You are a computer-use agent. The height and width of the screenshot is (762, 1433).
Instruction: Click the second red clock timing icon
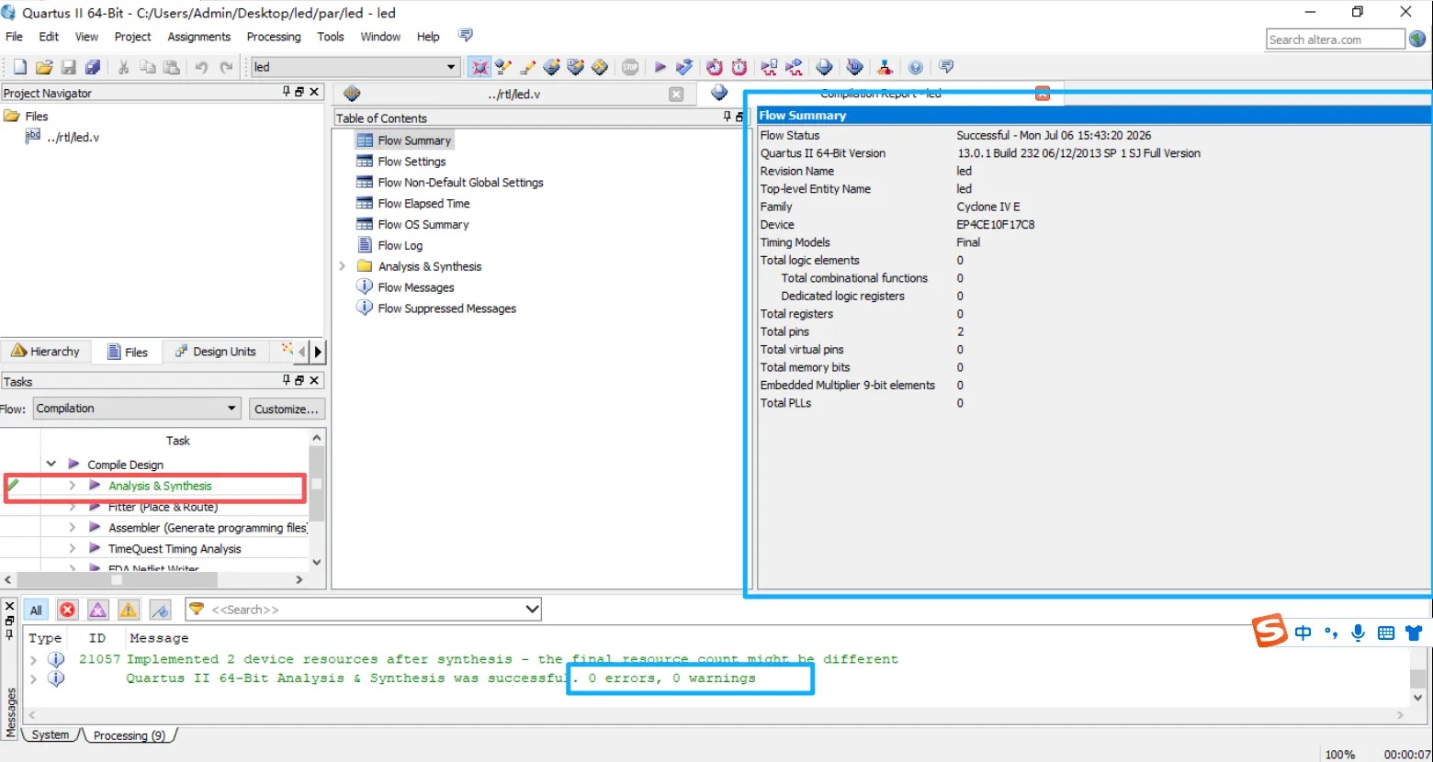coord(739,67)
